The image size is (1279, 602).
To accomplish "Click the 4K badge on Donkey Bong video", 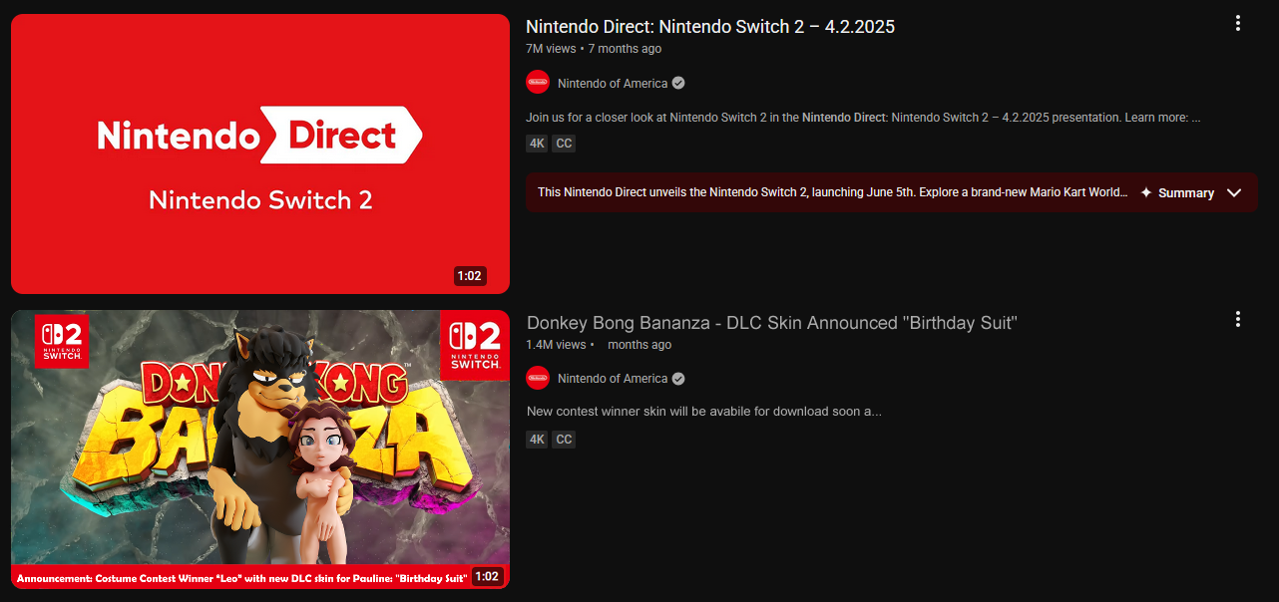I will pyautogui.click(x=537, y=440).
